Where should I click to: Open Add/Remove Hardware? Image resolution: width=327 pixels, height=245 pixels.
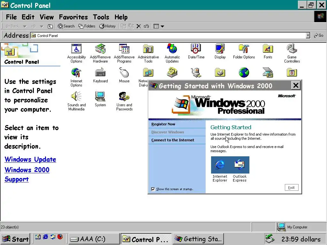click(x=100, y=53)
